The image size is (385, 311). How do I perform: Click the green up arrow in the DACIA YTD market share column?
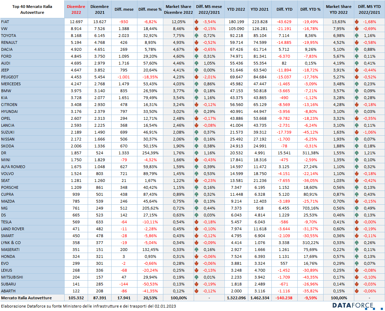(357, 49)
